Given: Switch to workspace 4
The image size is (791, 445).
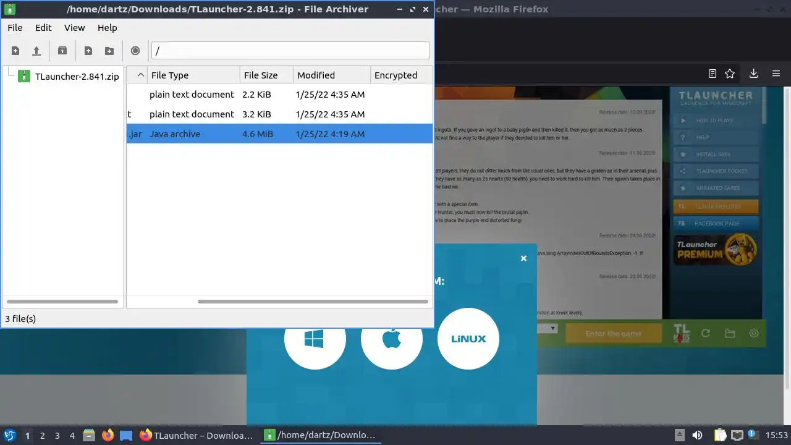Looking at the screenshot, I should tap(72, 436).
